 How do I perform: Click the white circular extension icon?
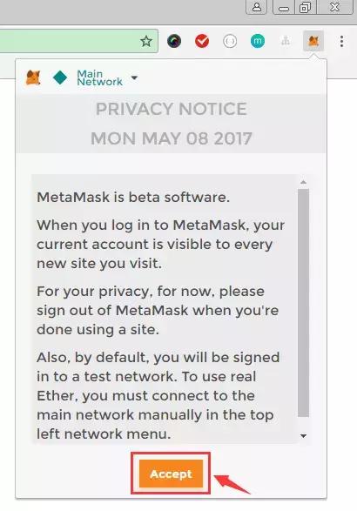(230, 41)
